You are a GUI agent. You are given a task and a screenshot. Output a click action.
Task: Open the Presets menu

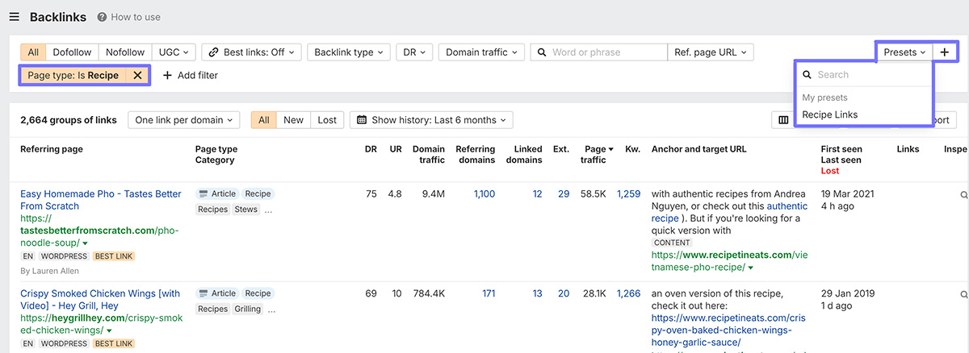pyautogui.click(x=904, y=52)
